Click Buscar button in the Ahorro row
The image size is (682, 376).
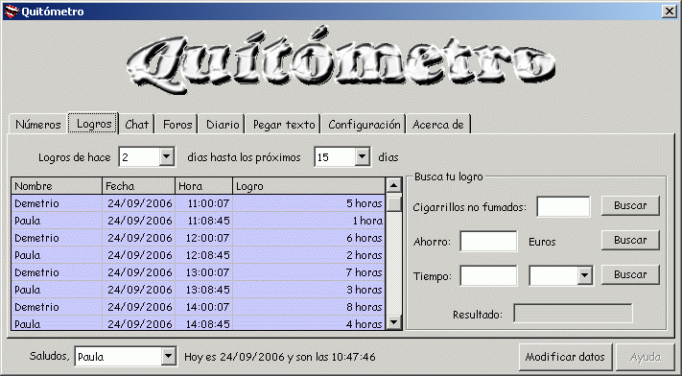pyautogui.click(x=630, y=240)
